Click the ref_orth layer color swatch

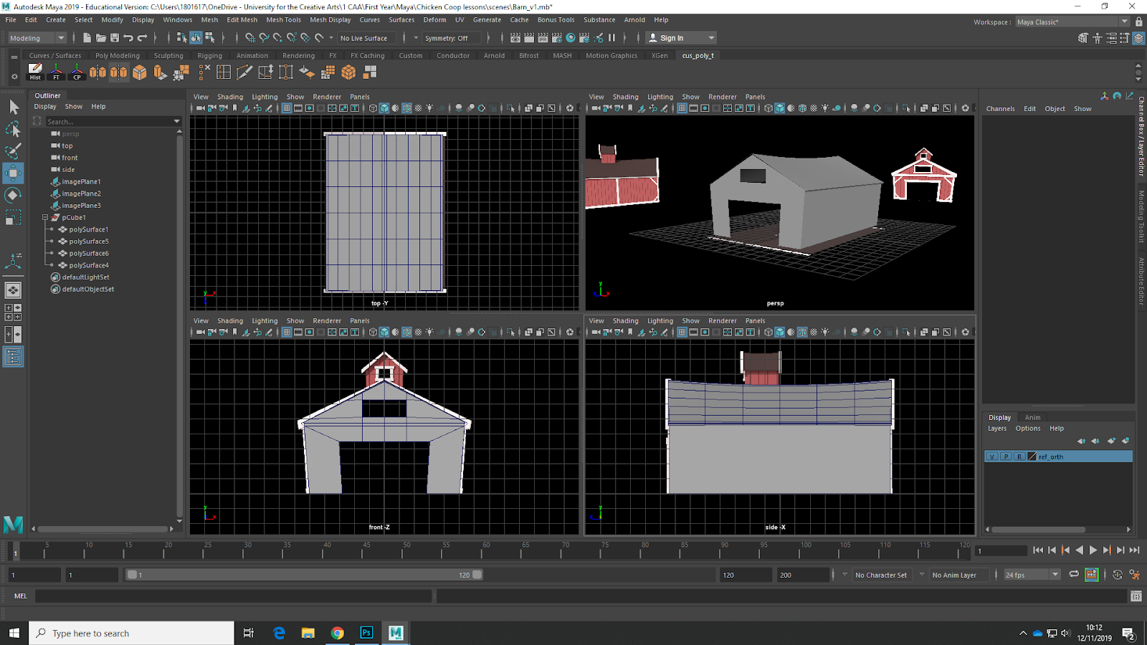tap(1032, 457)
